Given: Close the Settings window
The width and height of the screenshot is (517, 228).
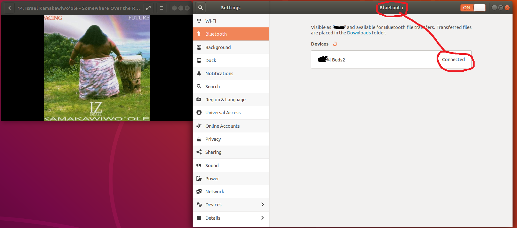Looking at the screenshot, I should pos(507,8).
